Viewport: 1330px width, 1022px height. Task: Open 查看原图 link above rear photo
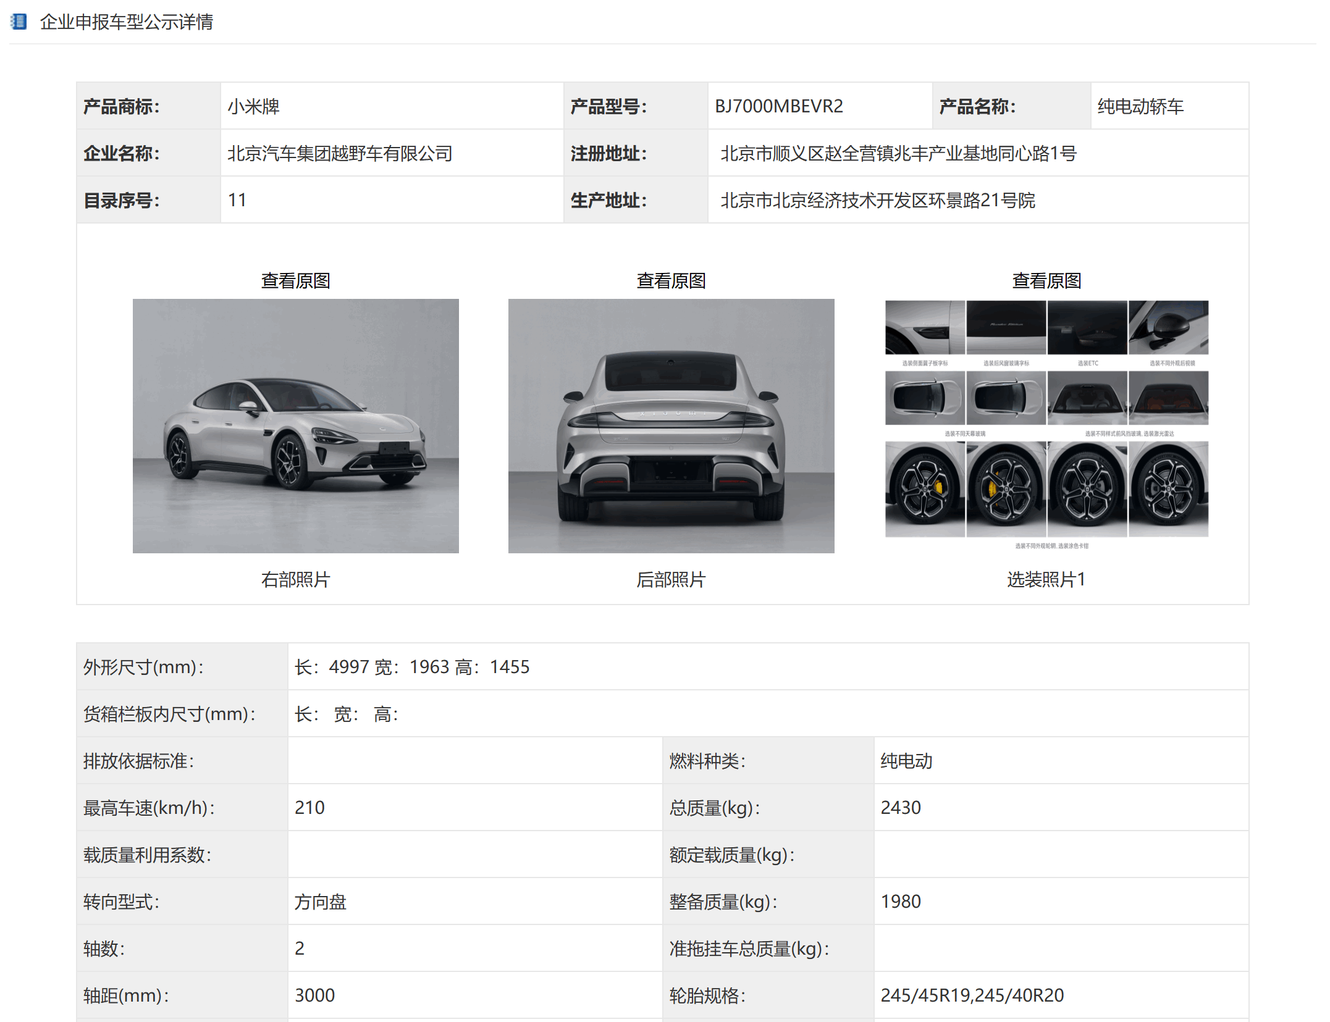(671, 281)
